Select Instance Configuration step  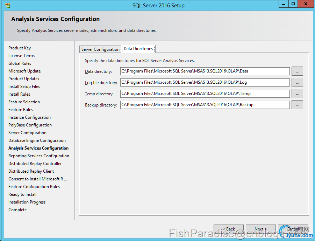29,117
